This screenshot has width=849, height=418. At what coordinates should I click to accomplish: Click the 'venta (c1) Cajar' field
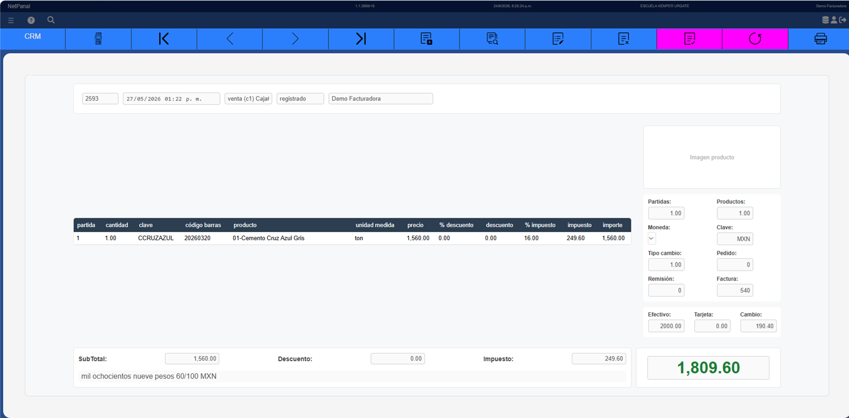coord(248,99)
